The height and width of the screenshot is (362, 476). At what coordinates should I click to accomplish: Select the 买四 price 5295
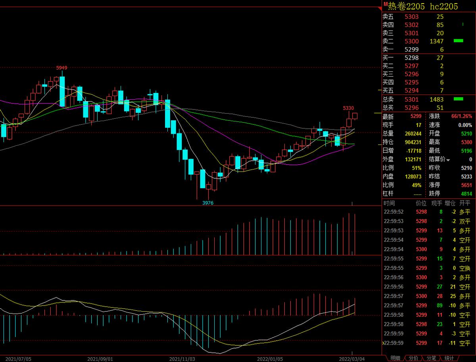pyautogui.click(x=411, y=83)
